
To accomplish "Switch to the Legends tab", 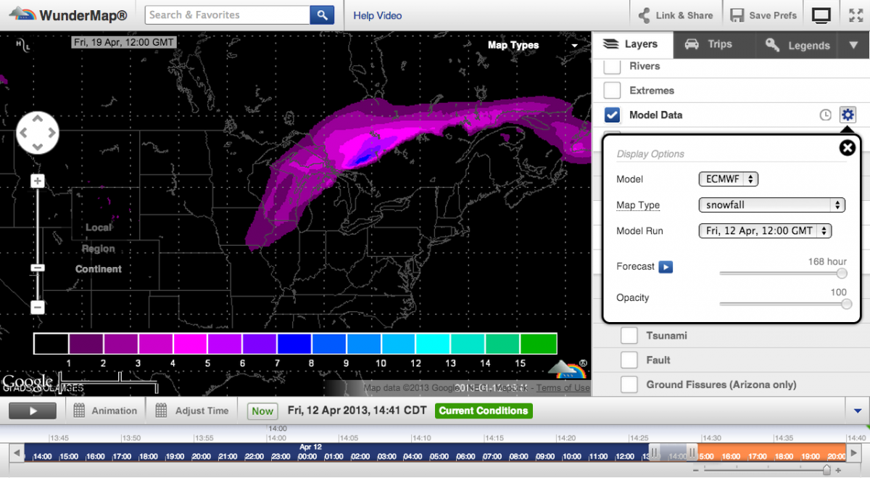I will tap(797, 45).
